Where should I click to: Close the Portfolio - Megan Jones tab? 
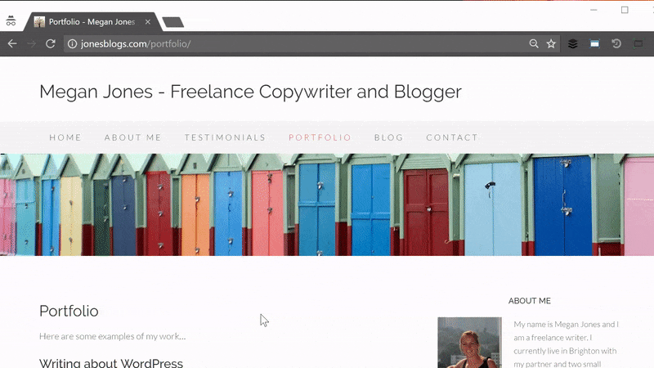[x=148, y=22]
